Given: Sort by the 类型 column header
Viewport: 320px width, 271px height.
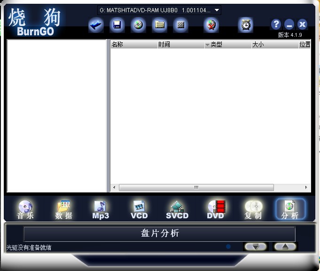Looking at the screenshot, I should [x=228, y=45].
